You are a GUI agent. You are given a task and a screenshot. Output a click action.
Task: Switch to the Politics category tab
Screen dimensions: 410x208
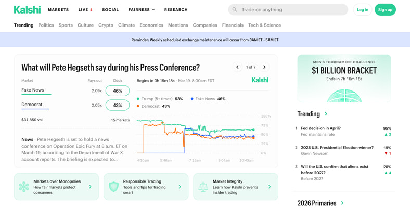tap(46, 25)
